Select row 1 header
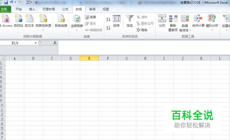 coord(3,63)
